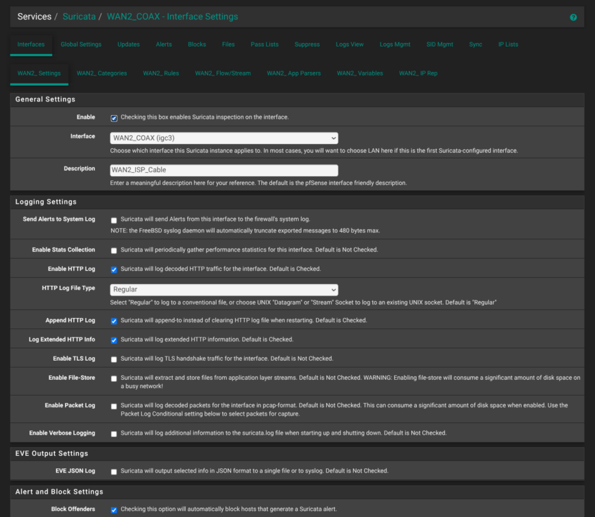Screen dimensions: 595x517
Task: Switch to the Interfaces tab
Action: pos(31,45)
